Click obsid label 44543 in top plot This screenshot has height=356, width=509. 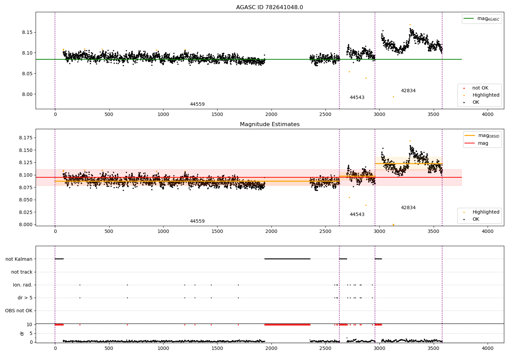(357, 98)
